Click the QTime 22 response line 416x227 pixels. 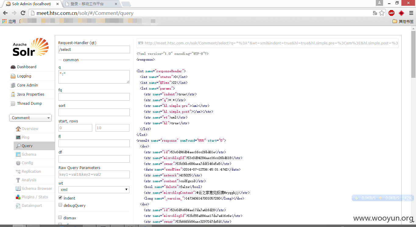164,83
